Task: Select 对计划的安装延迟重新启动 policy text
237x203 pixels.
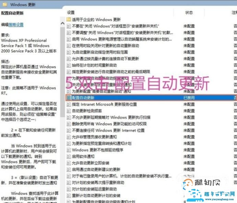Action: point(94,189)
